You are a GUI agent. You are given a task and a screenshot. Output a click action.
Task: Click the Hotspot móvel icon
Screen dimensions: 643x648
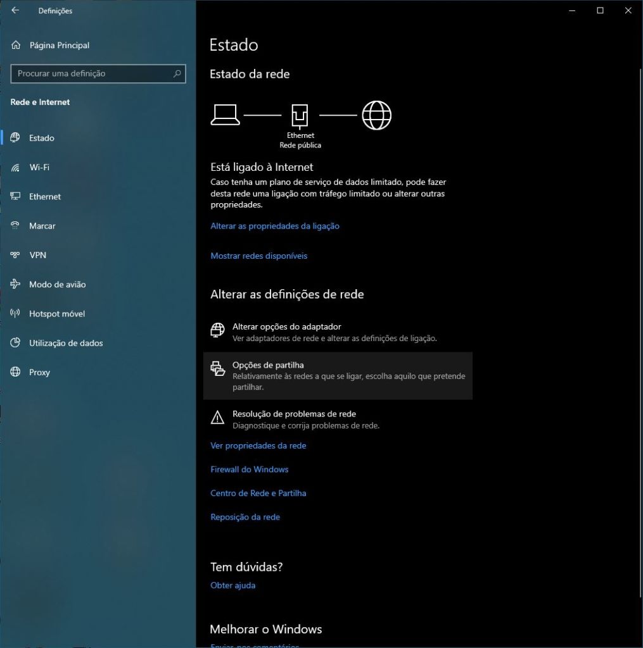pyautogui.click(x=16, y=314)
